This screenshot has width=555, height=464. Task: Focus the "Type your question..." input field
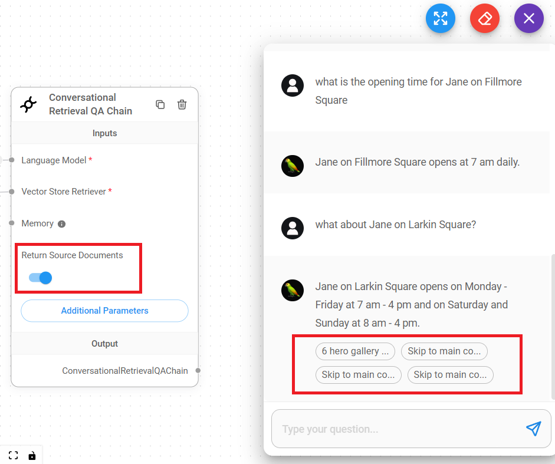pos(395,429)
